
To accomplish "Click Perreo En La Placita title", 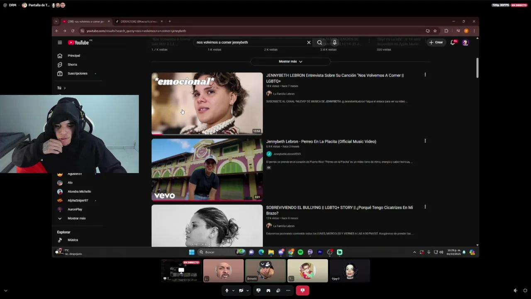I will click(x=321, y=142).
